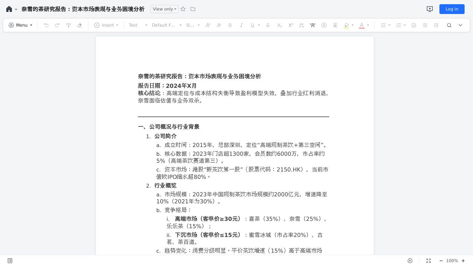Open the Menu dropdown
Screen dimensions: 473x266
click(21, 25)
